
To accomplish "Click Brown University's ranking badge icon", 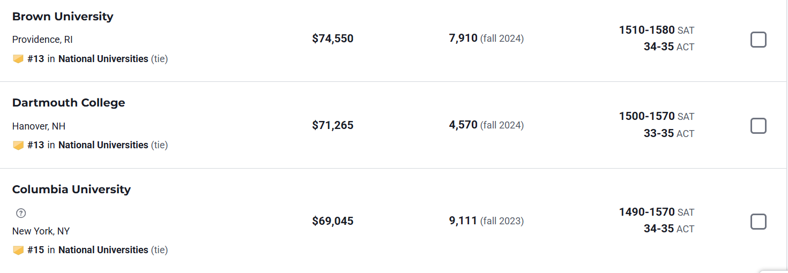I will coord(18,59).
